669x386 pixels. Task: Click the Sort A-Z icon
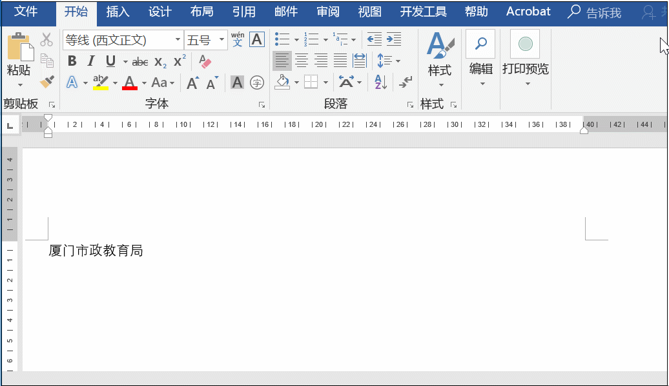(x=379, y=82)
